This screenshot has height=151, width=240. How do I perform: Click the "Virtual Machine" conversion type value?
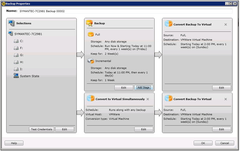tap(119, 119)
